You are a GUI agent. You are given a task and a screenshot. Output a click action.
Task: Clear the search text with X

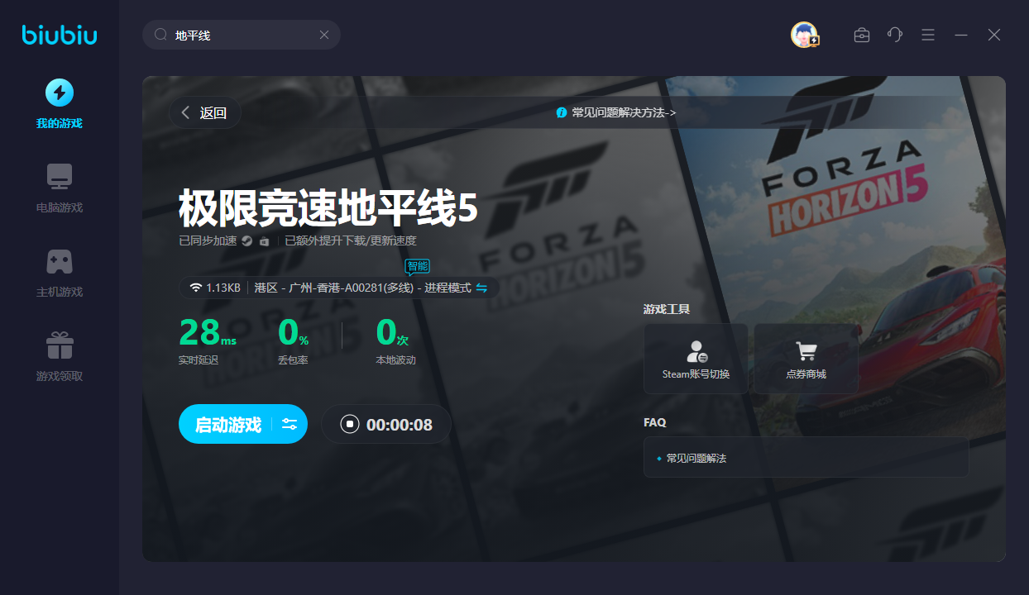coord(324,35)
